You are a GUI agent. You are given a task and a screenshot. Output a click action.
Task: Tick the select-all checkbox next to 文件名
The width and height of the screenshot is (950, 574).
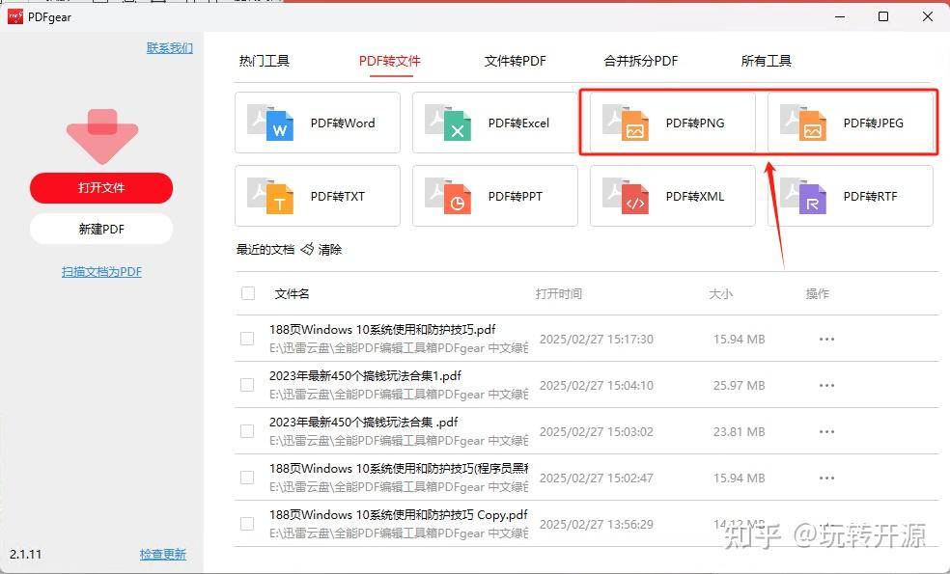pos(248,293)
